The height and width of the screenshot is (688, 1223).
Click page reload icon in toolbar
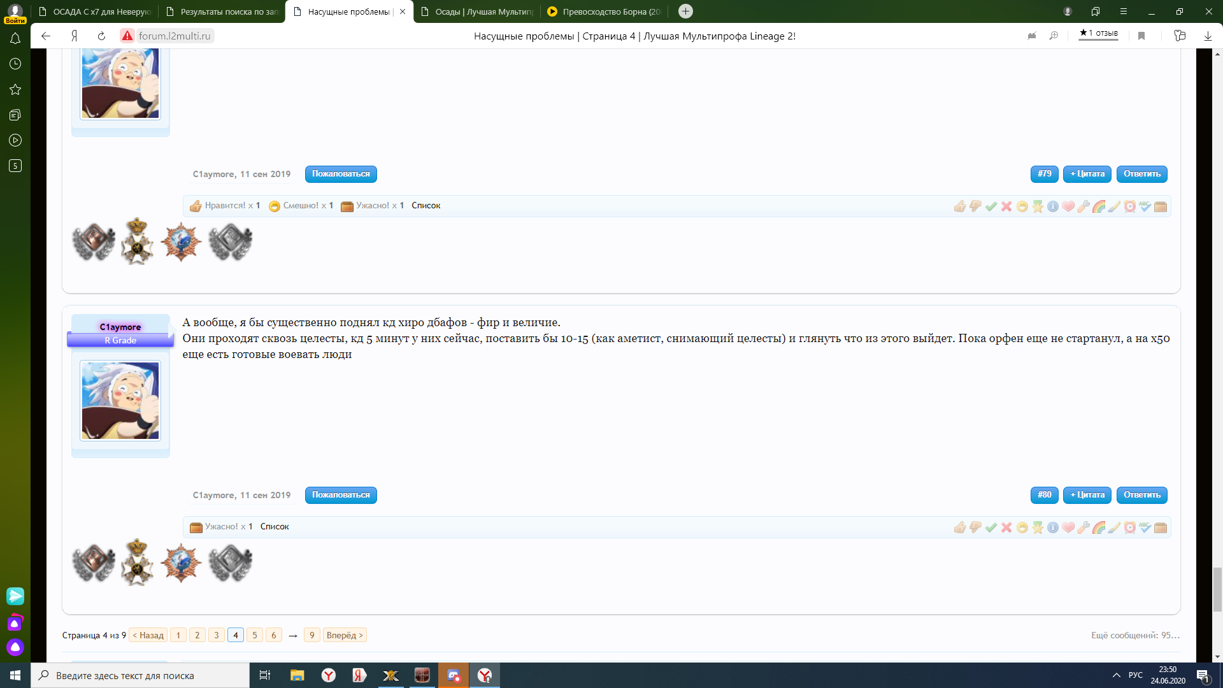coord(101,36)
